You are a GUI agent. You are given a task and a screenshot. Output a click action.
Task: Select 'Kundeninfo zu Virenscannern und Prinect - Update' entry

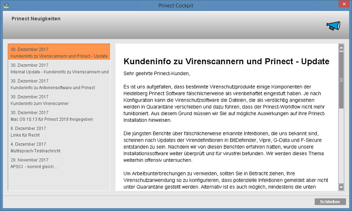[x=59, y=52]
